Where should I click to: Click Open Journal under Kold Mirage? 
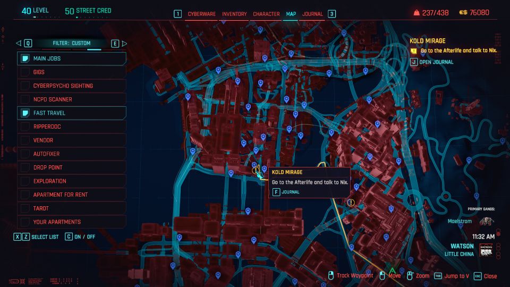tap(436, 62)
